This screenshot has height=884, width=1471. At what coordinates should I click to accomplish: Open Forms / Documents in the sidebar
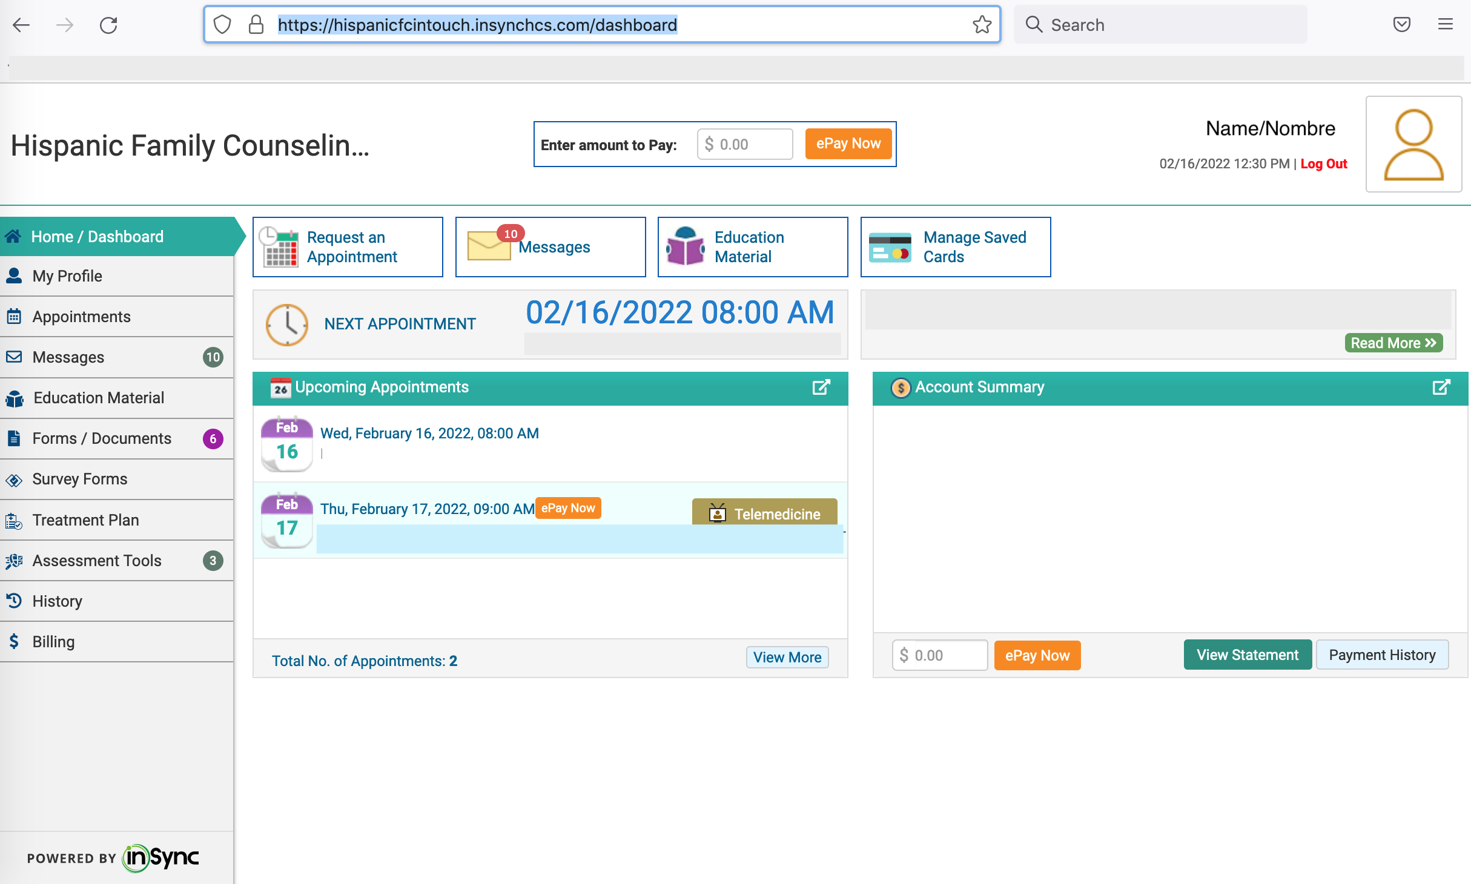(102, 438)
